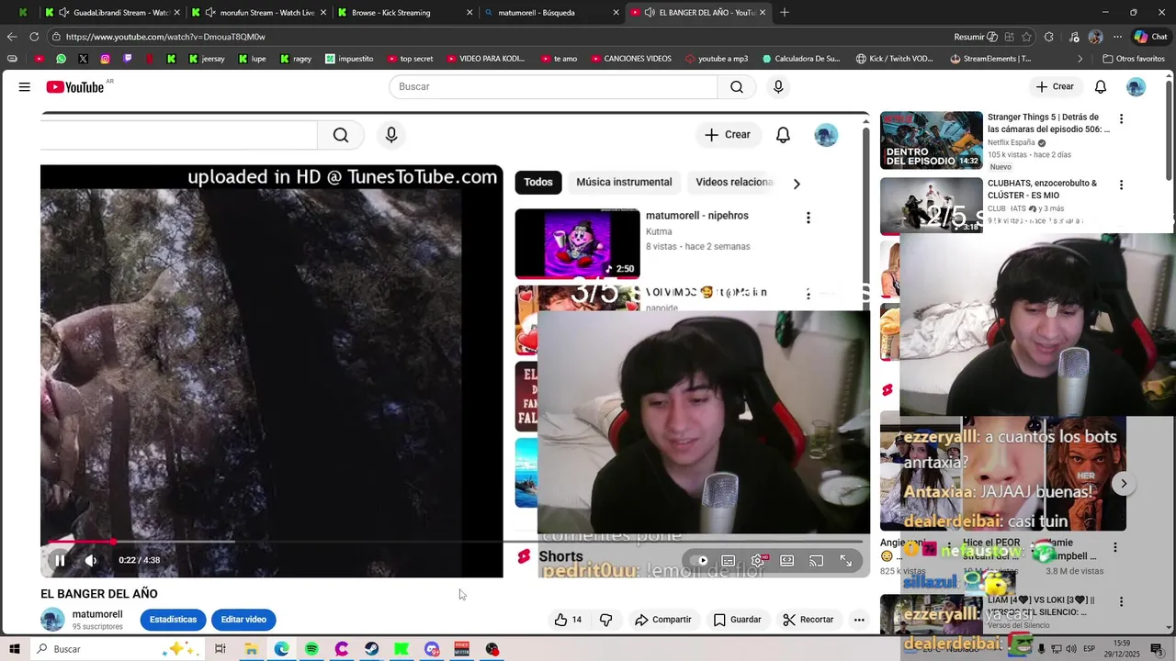Reload the current page

click(x=34, y=37)
